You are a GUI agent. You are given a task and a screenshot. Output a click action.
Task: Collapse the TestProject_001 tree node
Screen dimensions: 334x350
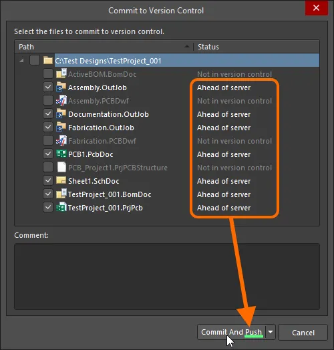click(x=21, y=61)
